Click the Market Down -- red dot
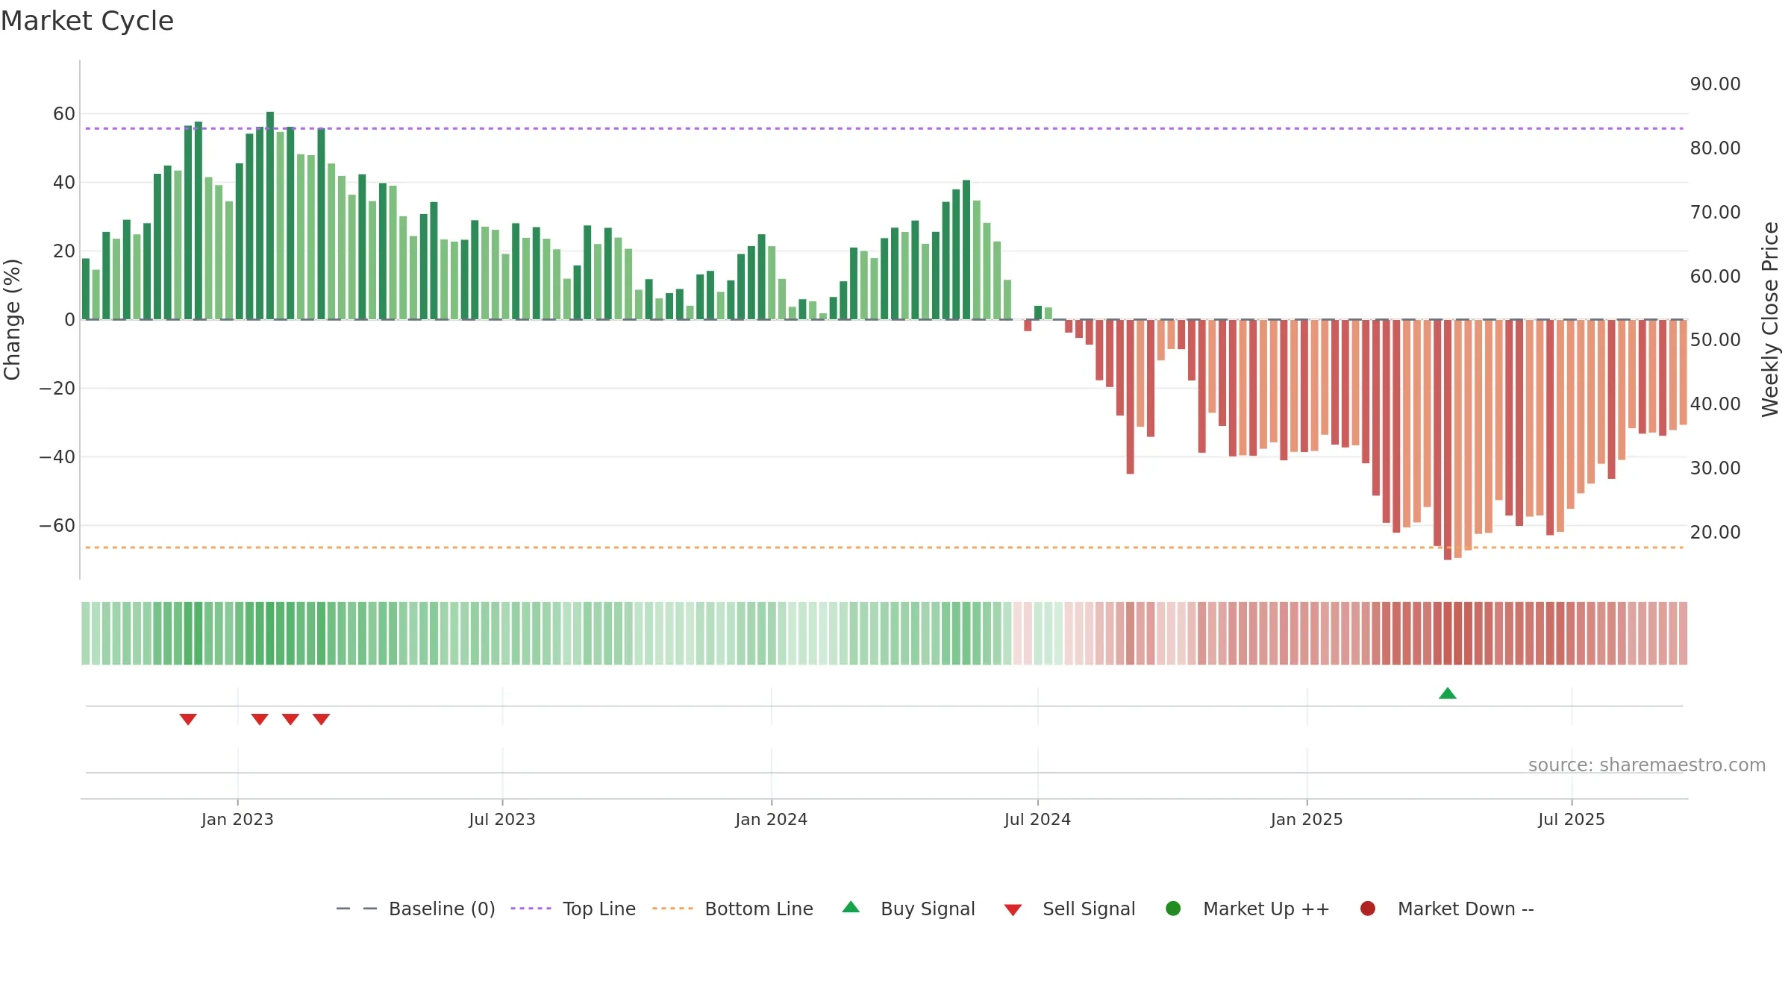 pyautogui.click(x=1368, y=909)
